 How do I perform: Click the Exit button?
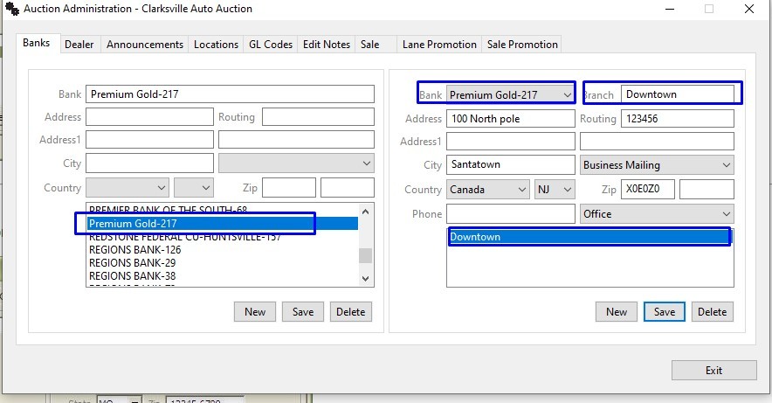[713, 371]
